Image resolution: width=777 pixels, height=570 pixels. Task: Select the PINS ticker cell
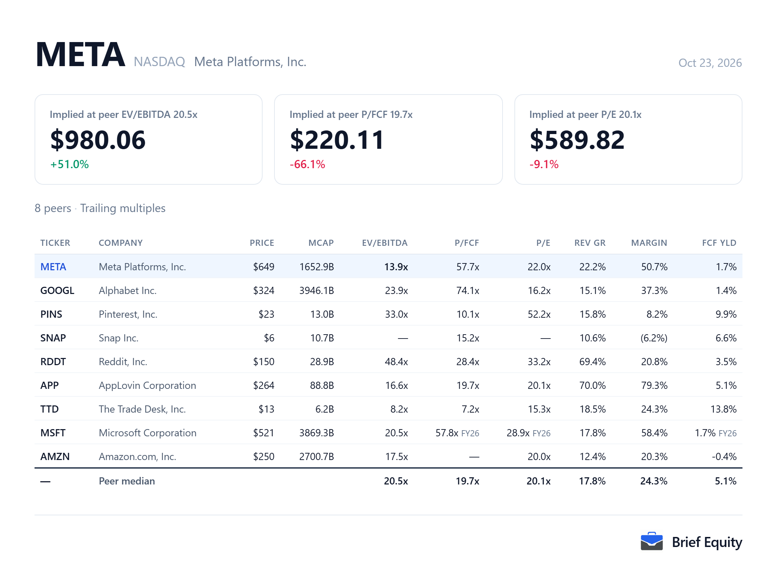(51, 314)
